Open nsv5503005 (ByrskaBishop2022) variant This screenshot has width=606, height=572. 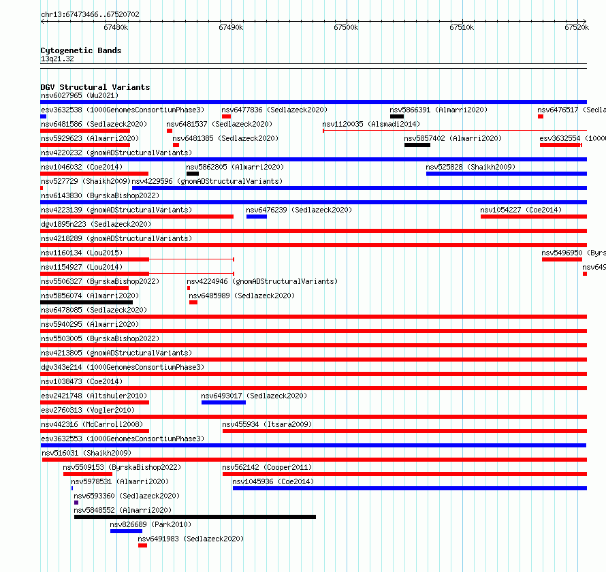100,338
